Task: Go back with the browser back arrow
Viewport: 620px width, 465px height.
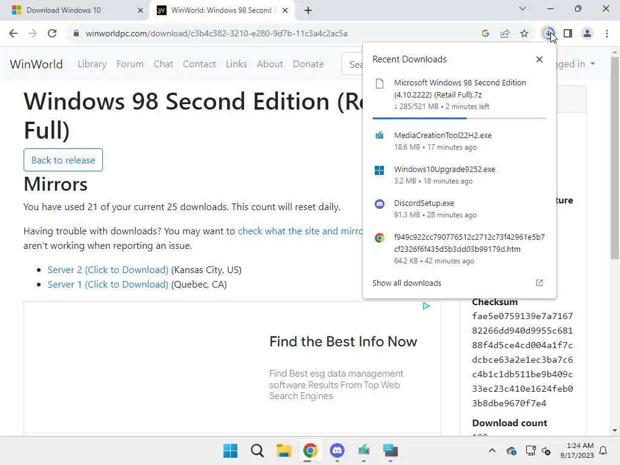Action: (13, 33)
